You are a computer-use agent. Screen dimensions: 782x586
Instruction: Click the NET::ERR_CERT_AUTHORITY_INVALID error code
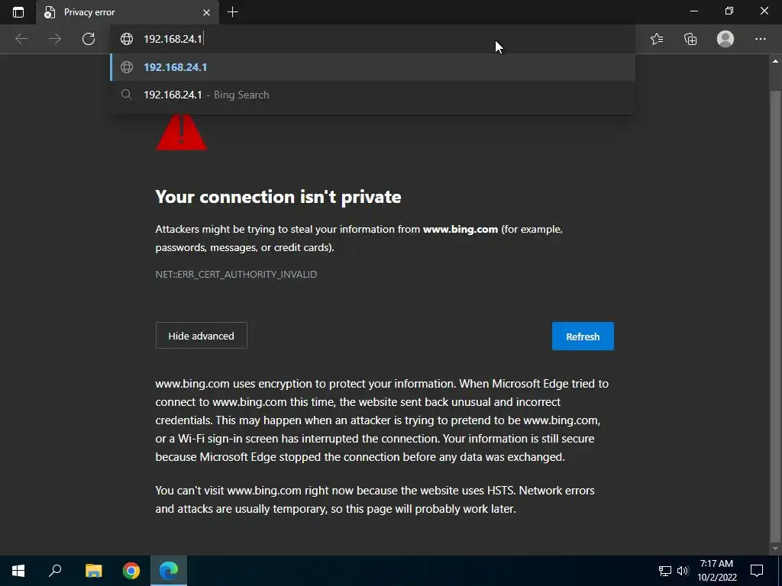(x=236, y=275)
